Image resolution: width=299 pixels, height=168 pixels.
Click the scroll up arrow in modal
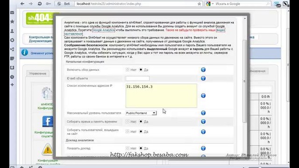pyautogui.click(x=245, y=19)
